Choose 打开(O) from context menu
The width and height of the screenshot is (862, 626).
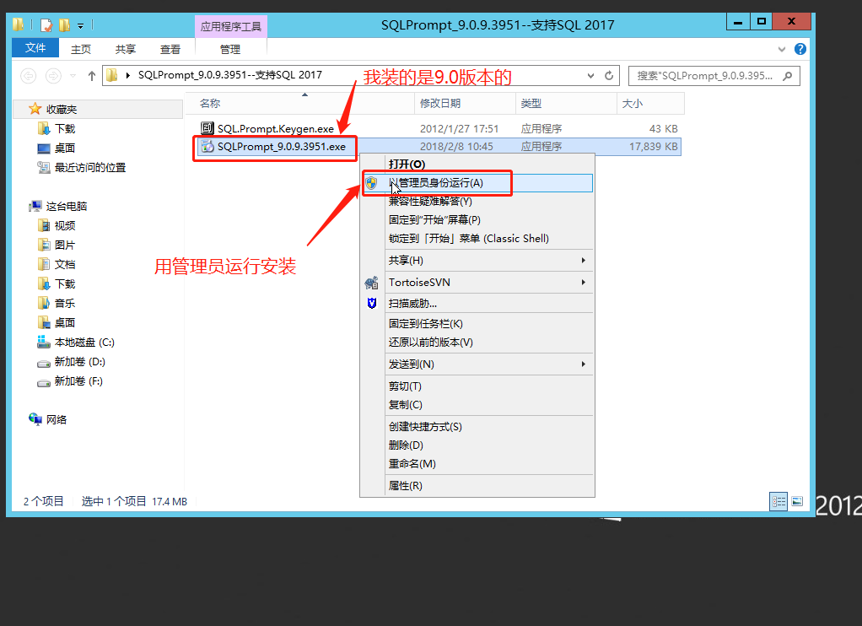coord(477,164)
